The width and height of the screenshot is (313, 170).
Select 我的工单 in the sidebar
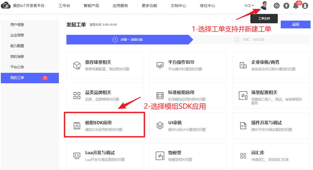[x=17, y=78]
